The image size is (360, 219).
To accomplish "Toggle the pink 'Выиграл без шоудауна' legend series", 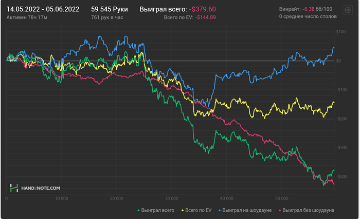I will pos(309,210).
